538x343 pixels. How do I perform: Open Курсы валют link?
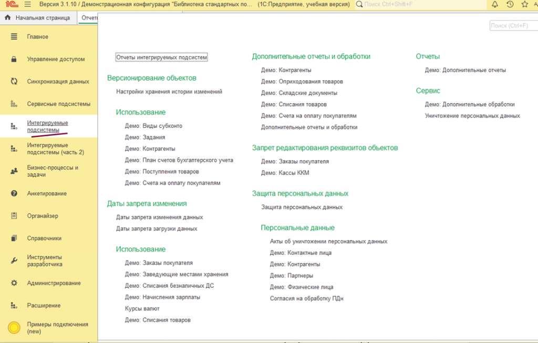(142, 309)
